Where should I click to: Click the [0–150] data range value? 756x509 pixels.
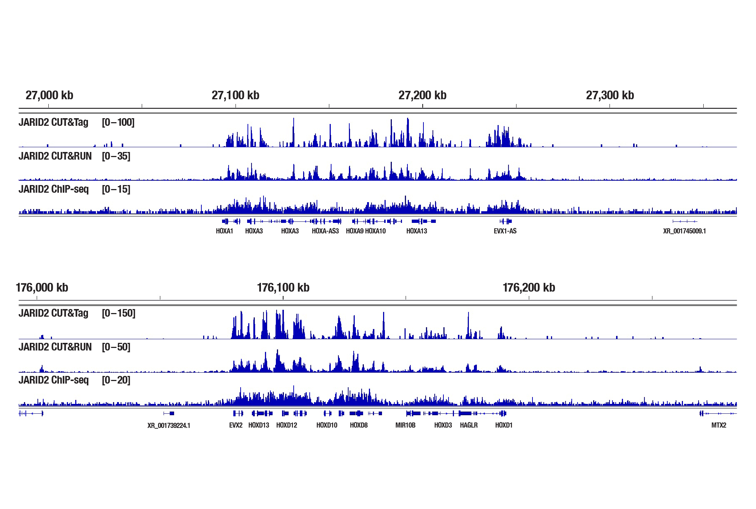tap(118, 313)
